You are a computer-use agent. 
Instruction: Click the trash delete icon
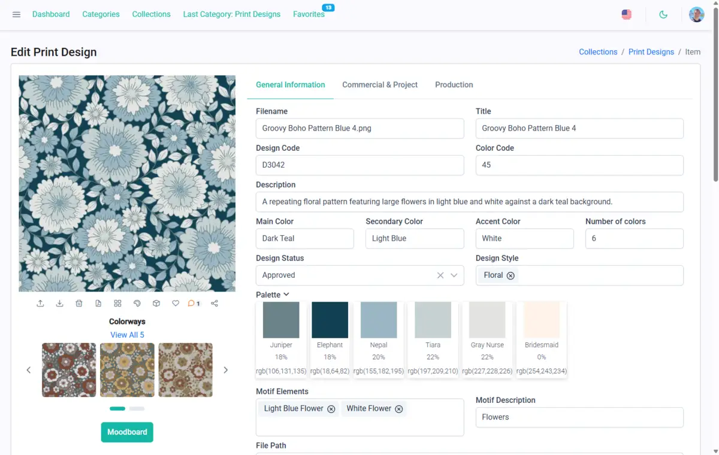point(79,304)
